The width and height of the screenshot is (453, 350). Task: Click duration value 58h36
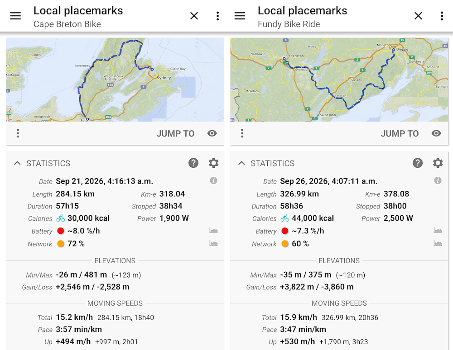291,206
